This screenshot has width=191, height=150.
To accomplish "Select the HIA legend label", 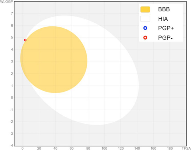I will point(163,19).
